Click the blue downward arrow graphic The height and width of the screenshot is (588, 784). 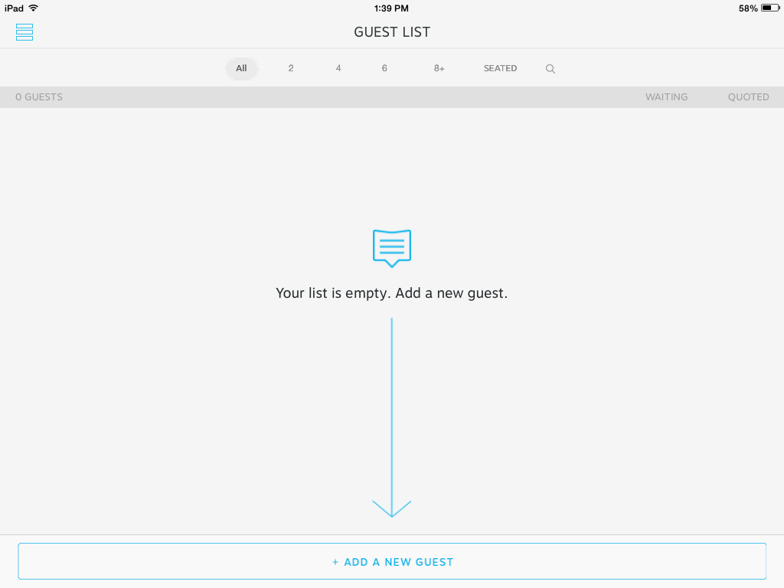coord(392,417)
